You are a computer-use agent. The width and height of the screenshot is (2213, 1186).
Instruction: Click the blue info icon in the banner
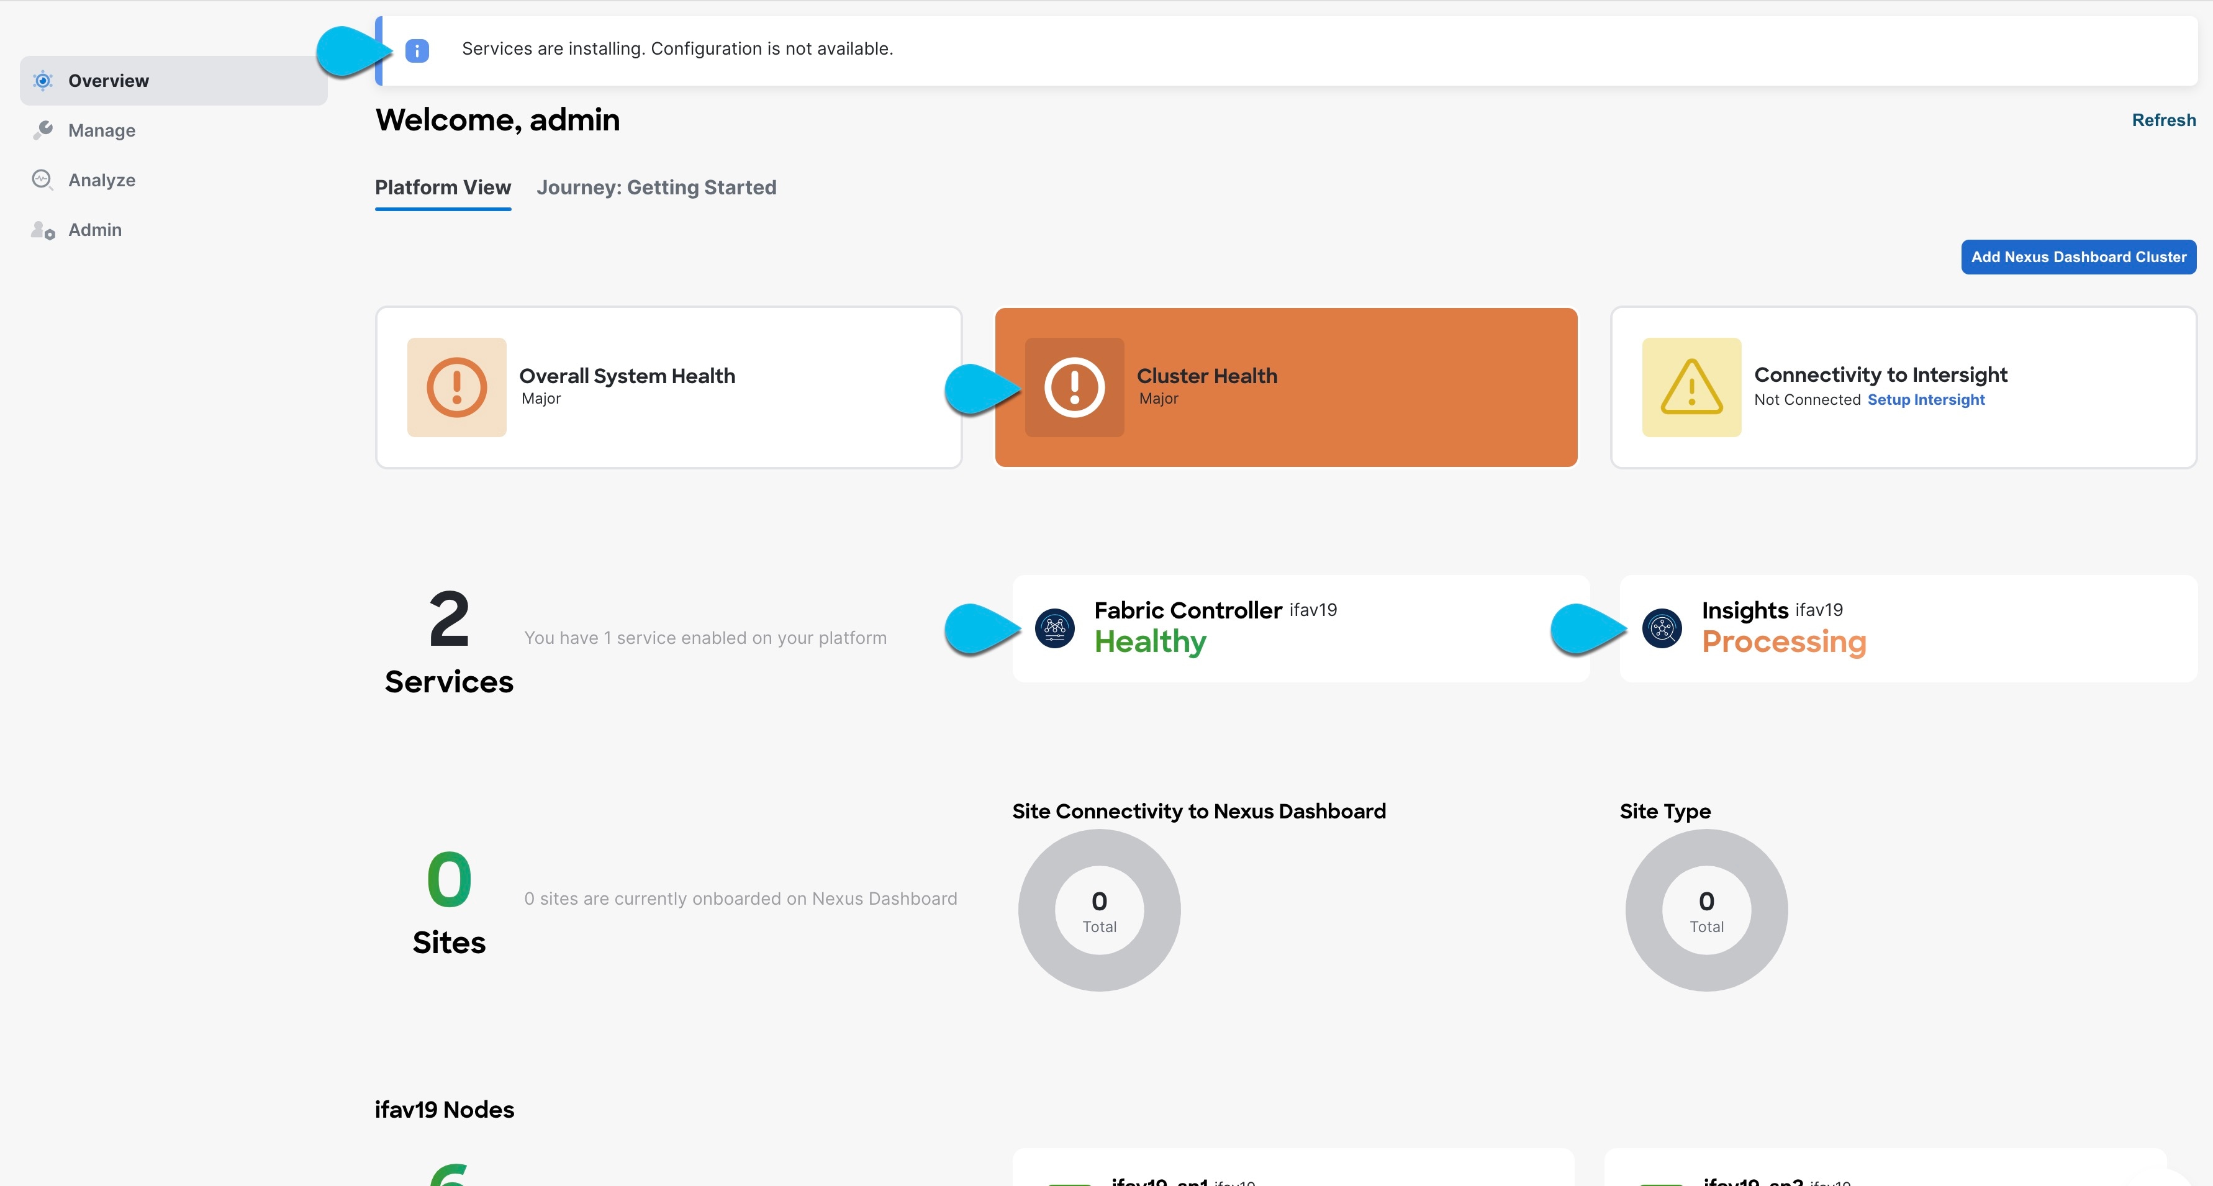coord(417,51)
